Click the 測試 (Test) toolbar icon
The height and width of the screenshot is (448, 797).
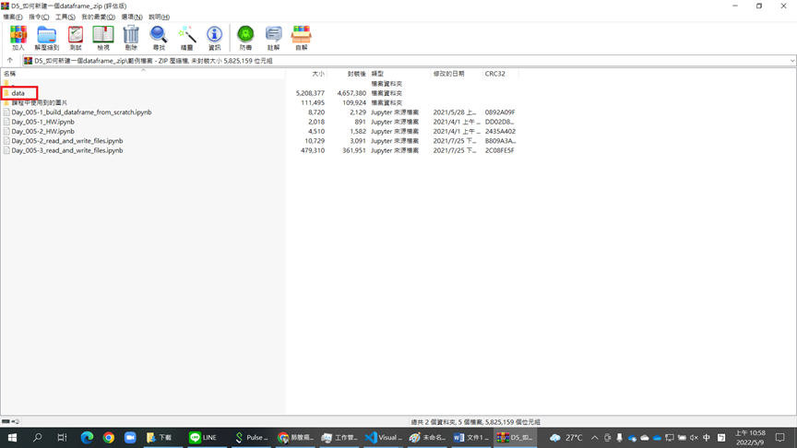pyautogui.click(x=76, y=38)
